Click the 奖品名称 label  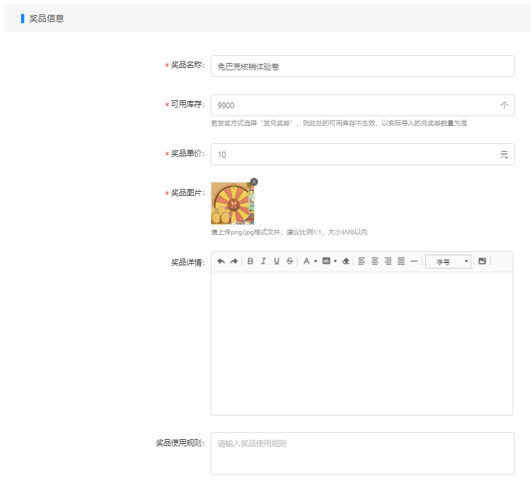pyautogui.click(x=186, y=65)
